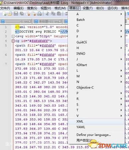This screenshot has height=150, width=129.
Task: Click the Close All documents icon
Action: (x=34, y=14)
